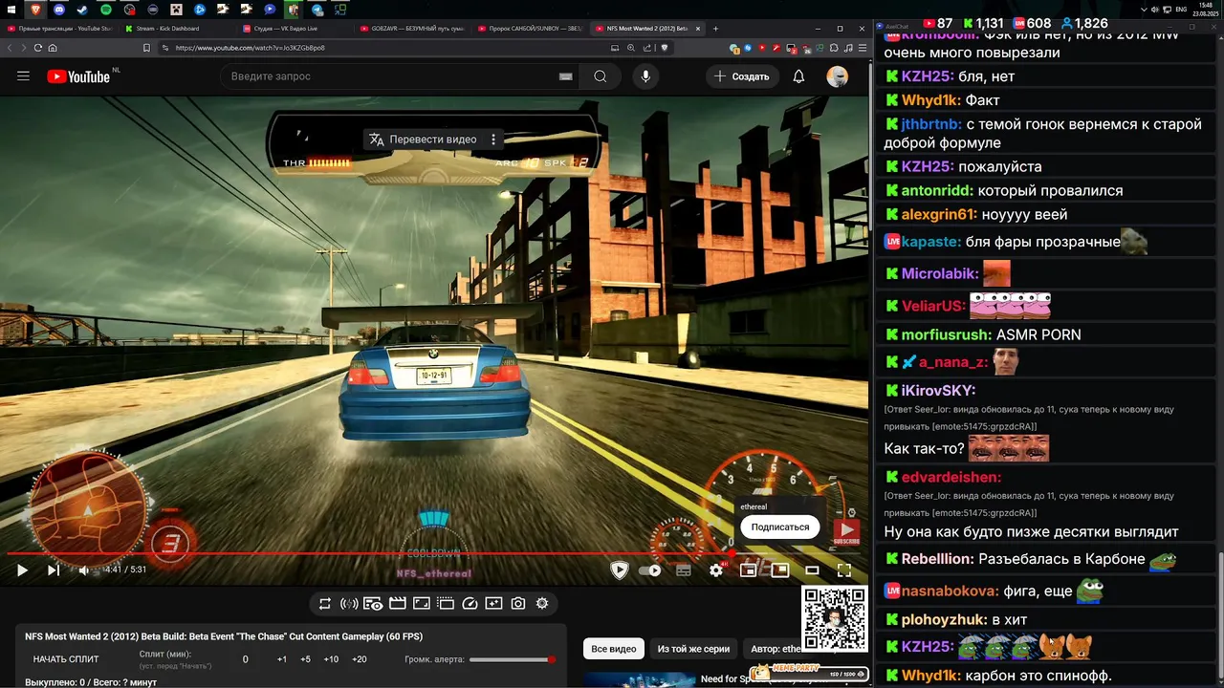Open Spotify from the taskbar
Viewport: 1224px width, 688px height.
point(106,9)
